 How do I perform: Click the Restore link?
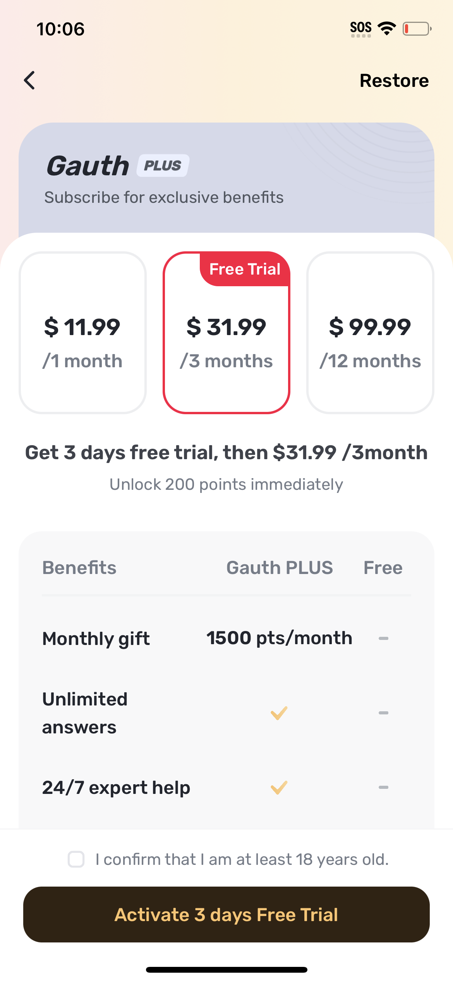[394, 81]
